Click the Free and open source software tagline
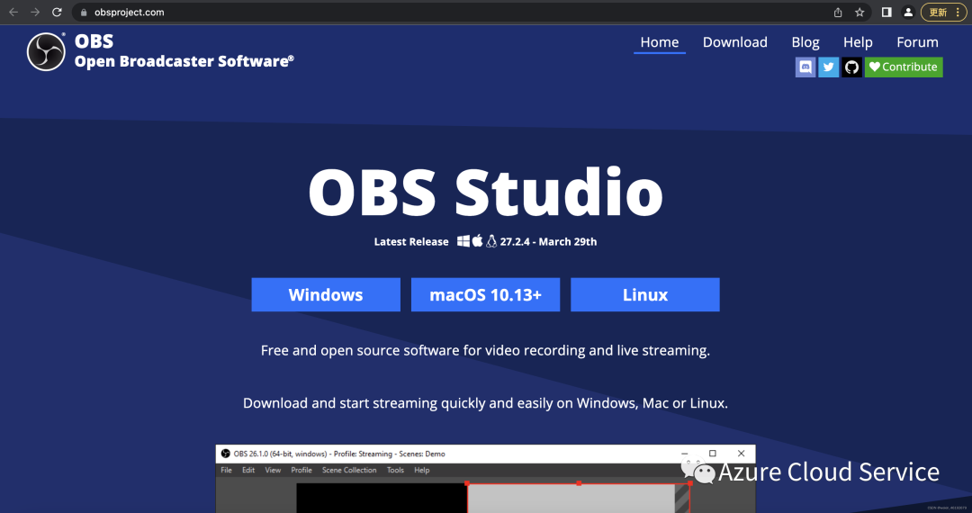 point(485,351)
